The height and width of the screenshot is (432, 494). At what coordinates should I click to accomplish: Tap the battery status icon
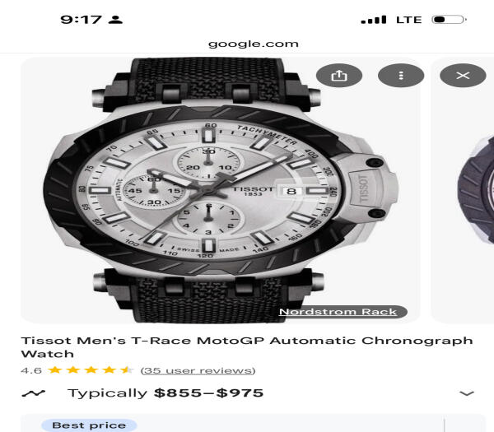coord(449,20)
